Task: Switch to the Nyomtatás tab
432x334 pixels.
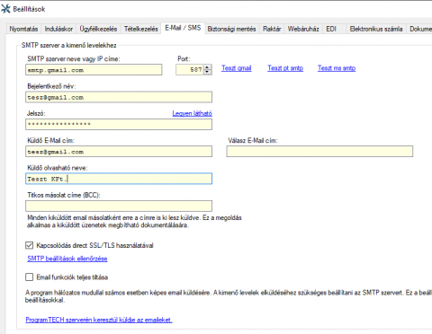Action: tap(23, 29)
